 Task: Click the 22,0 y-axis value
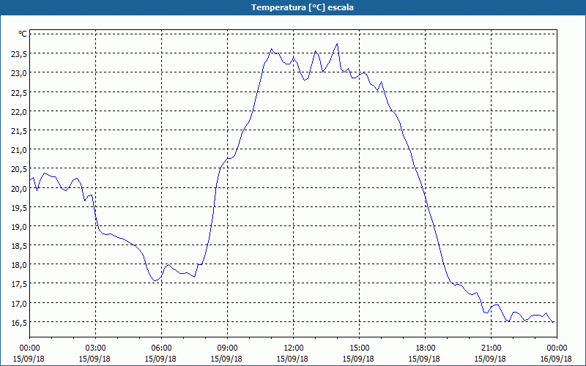[19, 112]
